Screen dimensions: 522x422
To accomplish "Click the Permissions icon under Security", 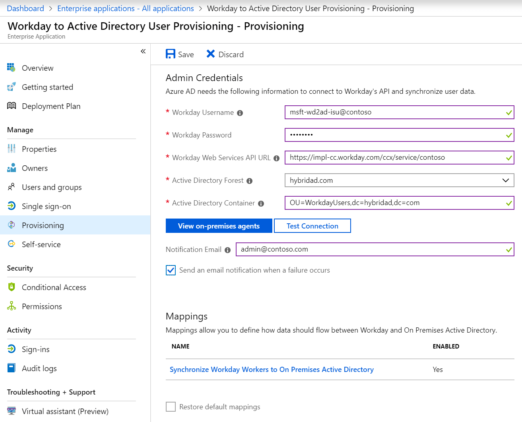I will [11, 306].
